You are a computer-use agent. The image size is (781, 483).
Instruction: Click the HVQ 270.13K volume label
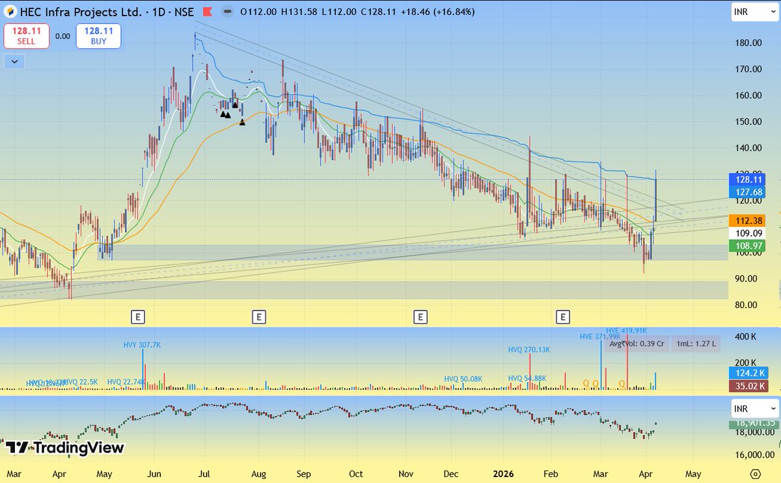(529, 349)
